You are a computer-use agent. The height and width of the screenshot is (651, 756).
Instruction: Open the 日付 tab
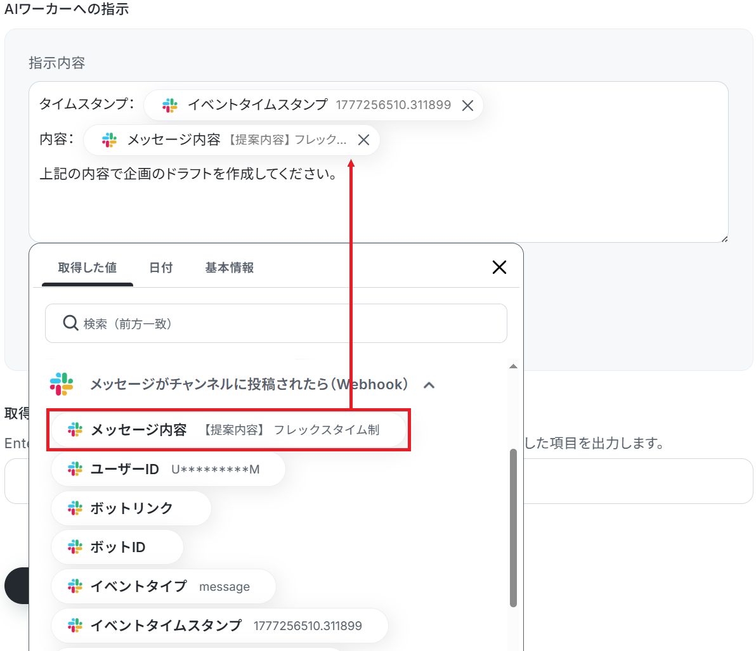160,268
